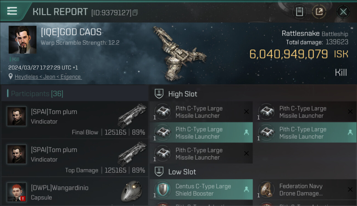Share the kill report externally
Screen dimensions: 357x206
pyautogui.click(x=319, y=12)
